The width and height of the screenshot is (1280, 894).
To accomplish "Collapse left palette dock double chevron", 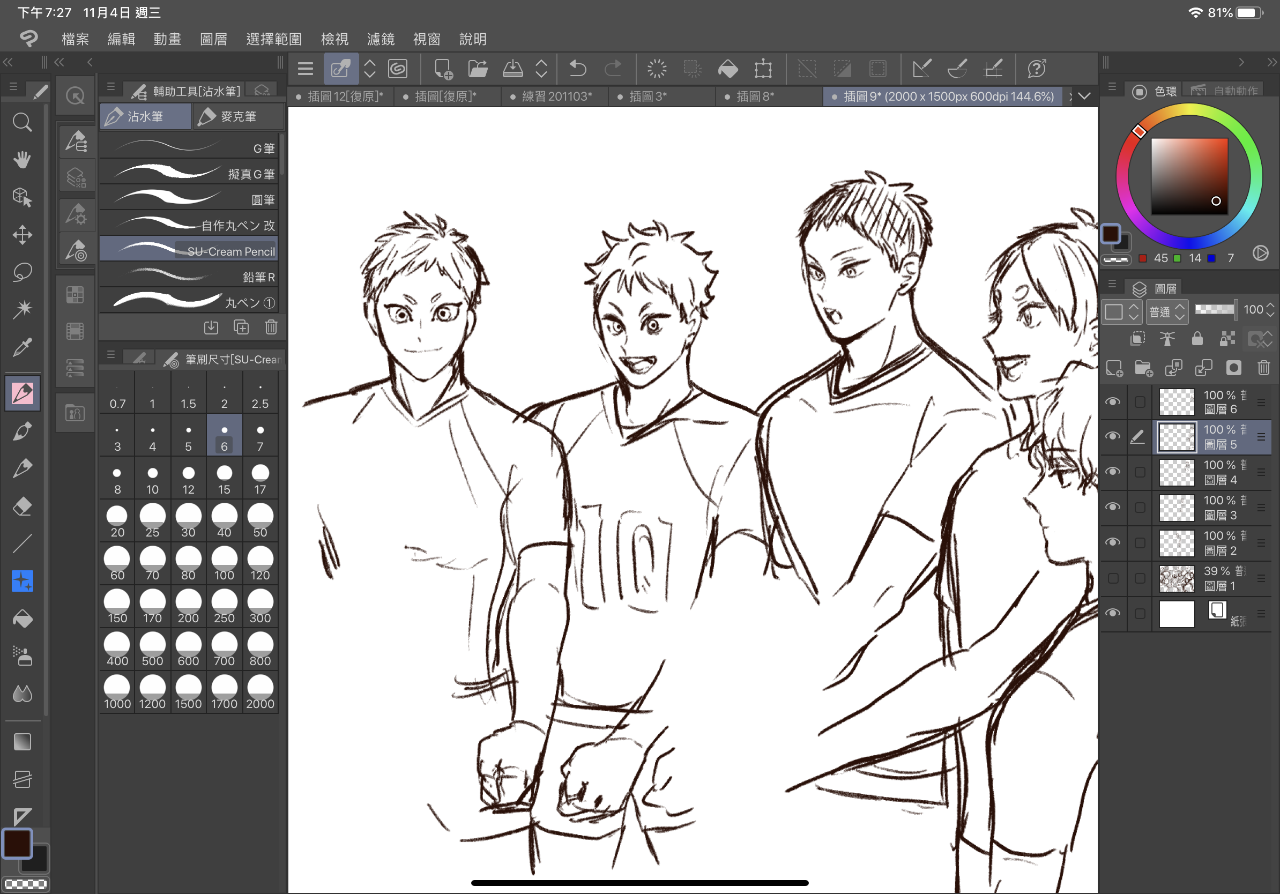I will coord(8,62).
